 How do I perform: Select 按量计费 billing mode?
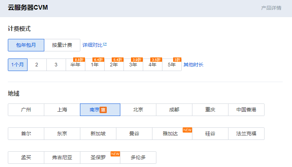62,45
